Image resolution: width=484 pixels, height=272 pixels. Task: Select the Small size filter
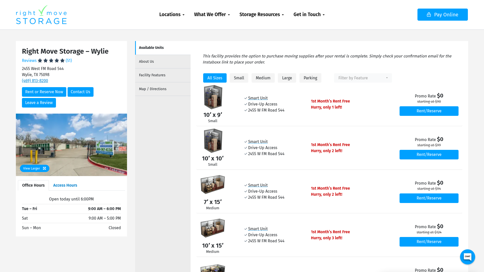click(x=239, y=78)
